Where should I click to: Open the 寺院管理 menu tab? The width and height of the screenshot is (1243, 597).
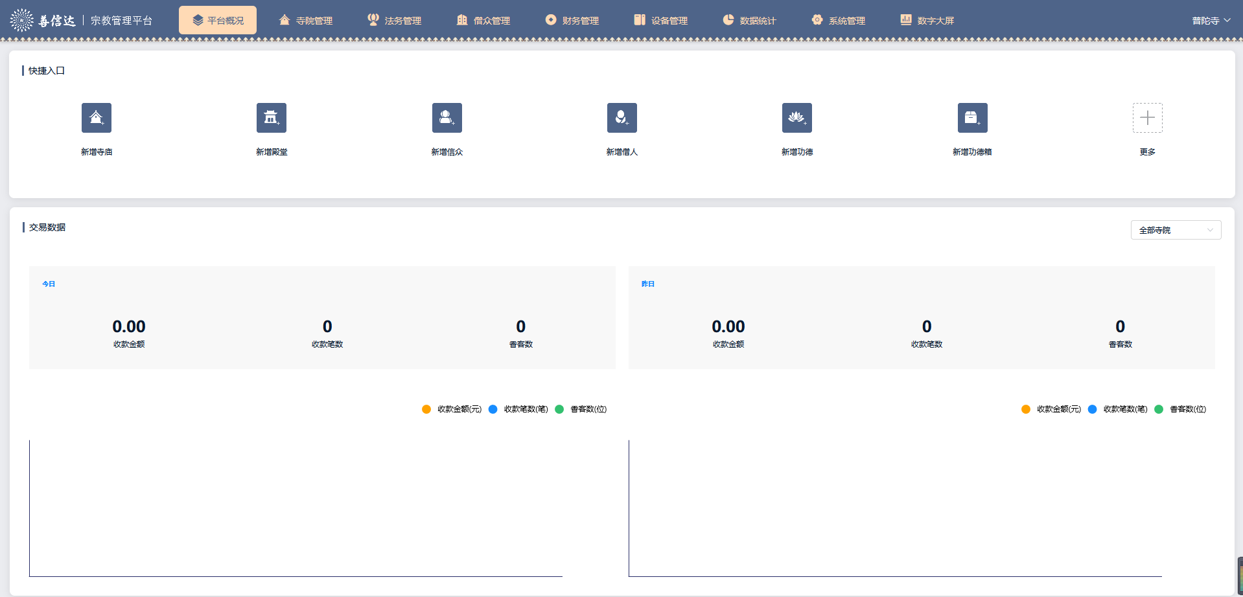click(x=305, y=21)
